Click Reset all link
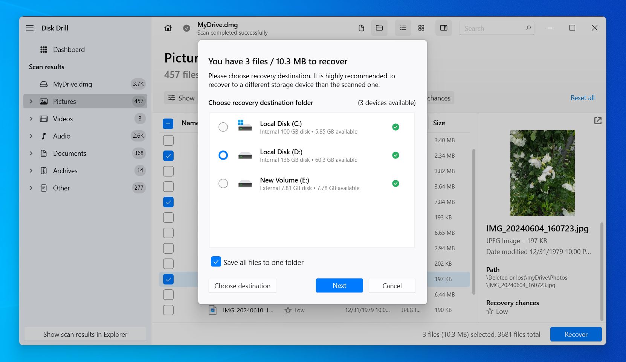 point(582,98)
